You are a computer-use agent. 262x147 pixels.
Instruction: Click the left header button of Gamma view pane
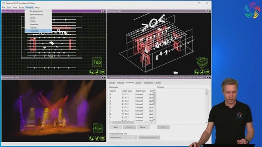click(102, 78)
